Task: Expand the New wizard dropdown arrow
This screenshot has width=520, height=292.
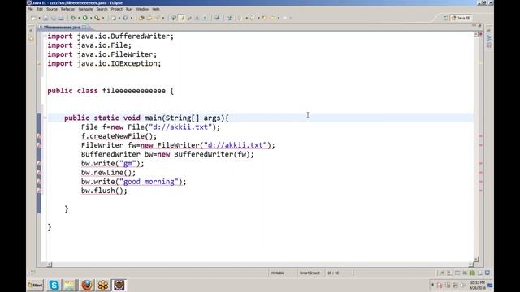Action: [39, 18]
